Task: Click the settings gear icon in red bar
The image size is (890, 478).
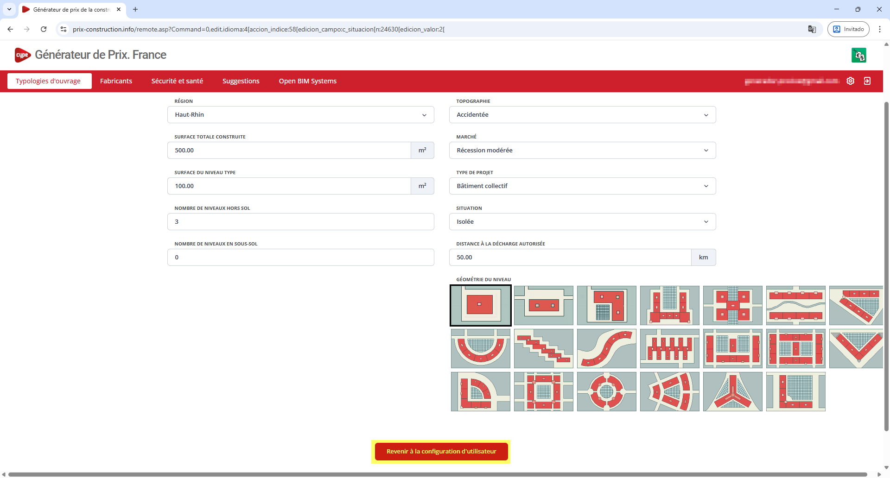Action: click(x=850, y=81)
